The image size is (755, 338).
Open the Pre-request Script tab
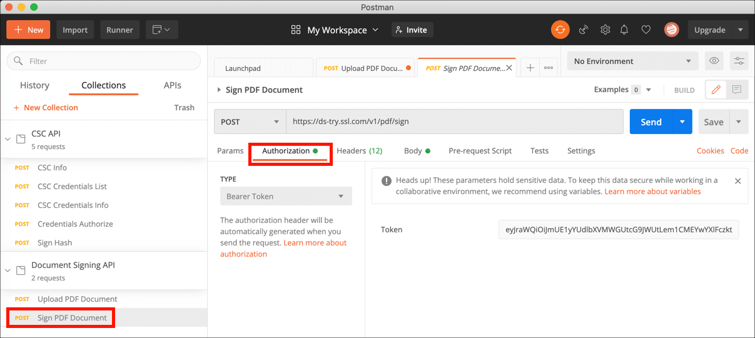point(480,151)
